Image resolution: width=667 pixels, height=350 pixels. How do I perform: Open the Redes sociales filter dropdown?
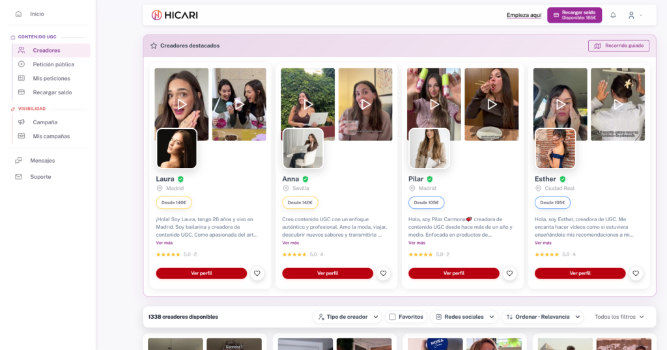463,317
